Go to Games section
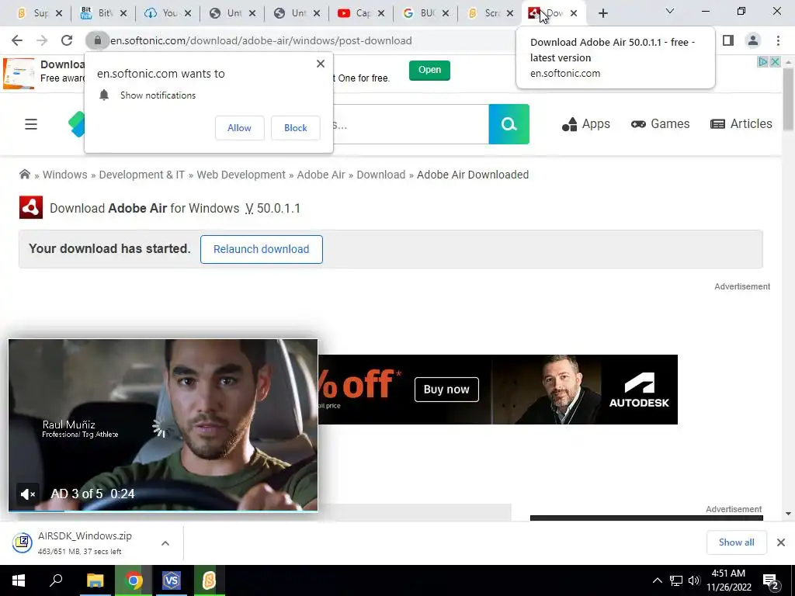 [x=660, y=124]
